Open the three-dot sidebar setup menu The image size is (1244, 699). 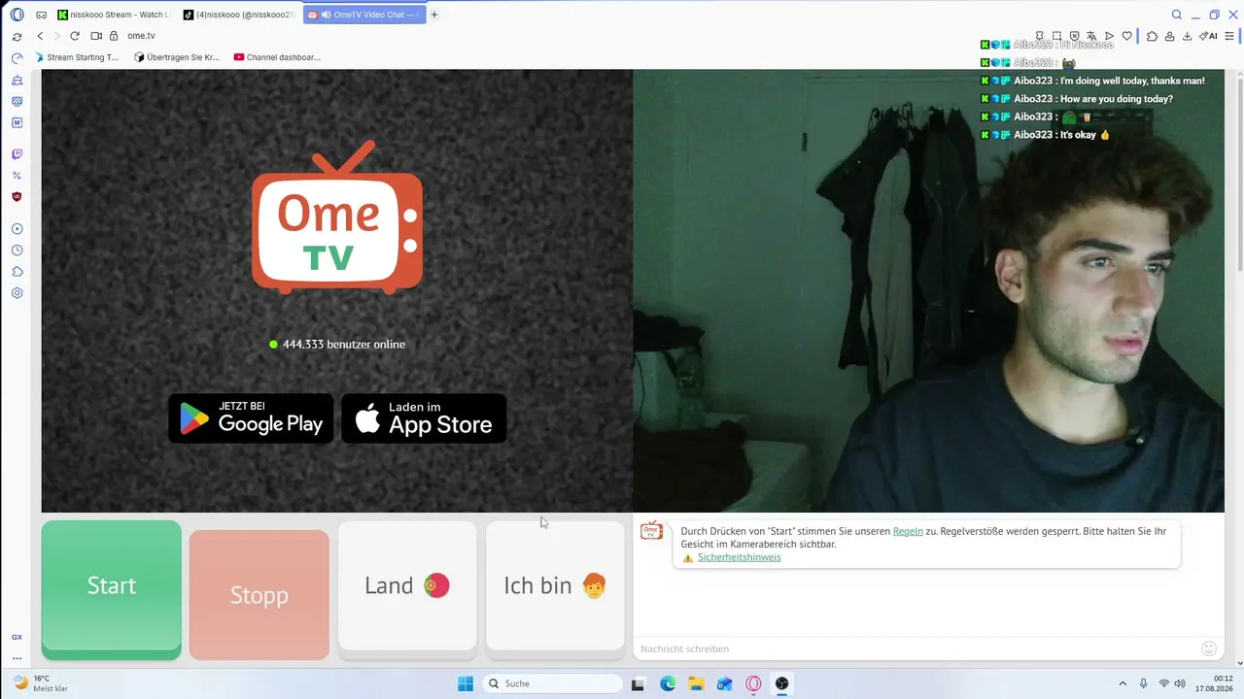(x=17, y=658)
